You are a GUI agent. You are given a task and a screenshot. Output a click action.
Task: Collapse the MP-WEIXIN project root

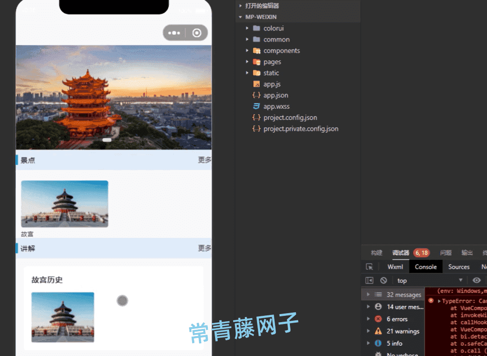click(x=240, y=17)
